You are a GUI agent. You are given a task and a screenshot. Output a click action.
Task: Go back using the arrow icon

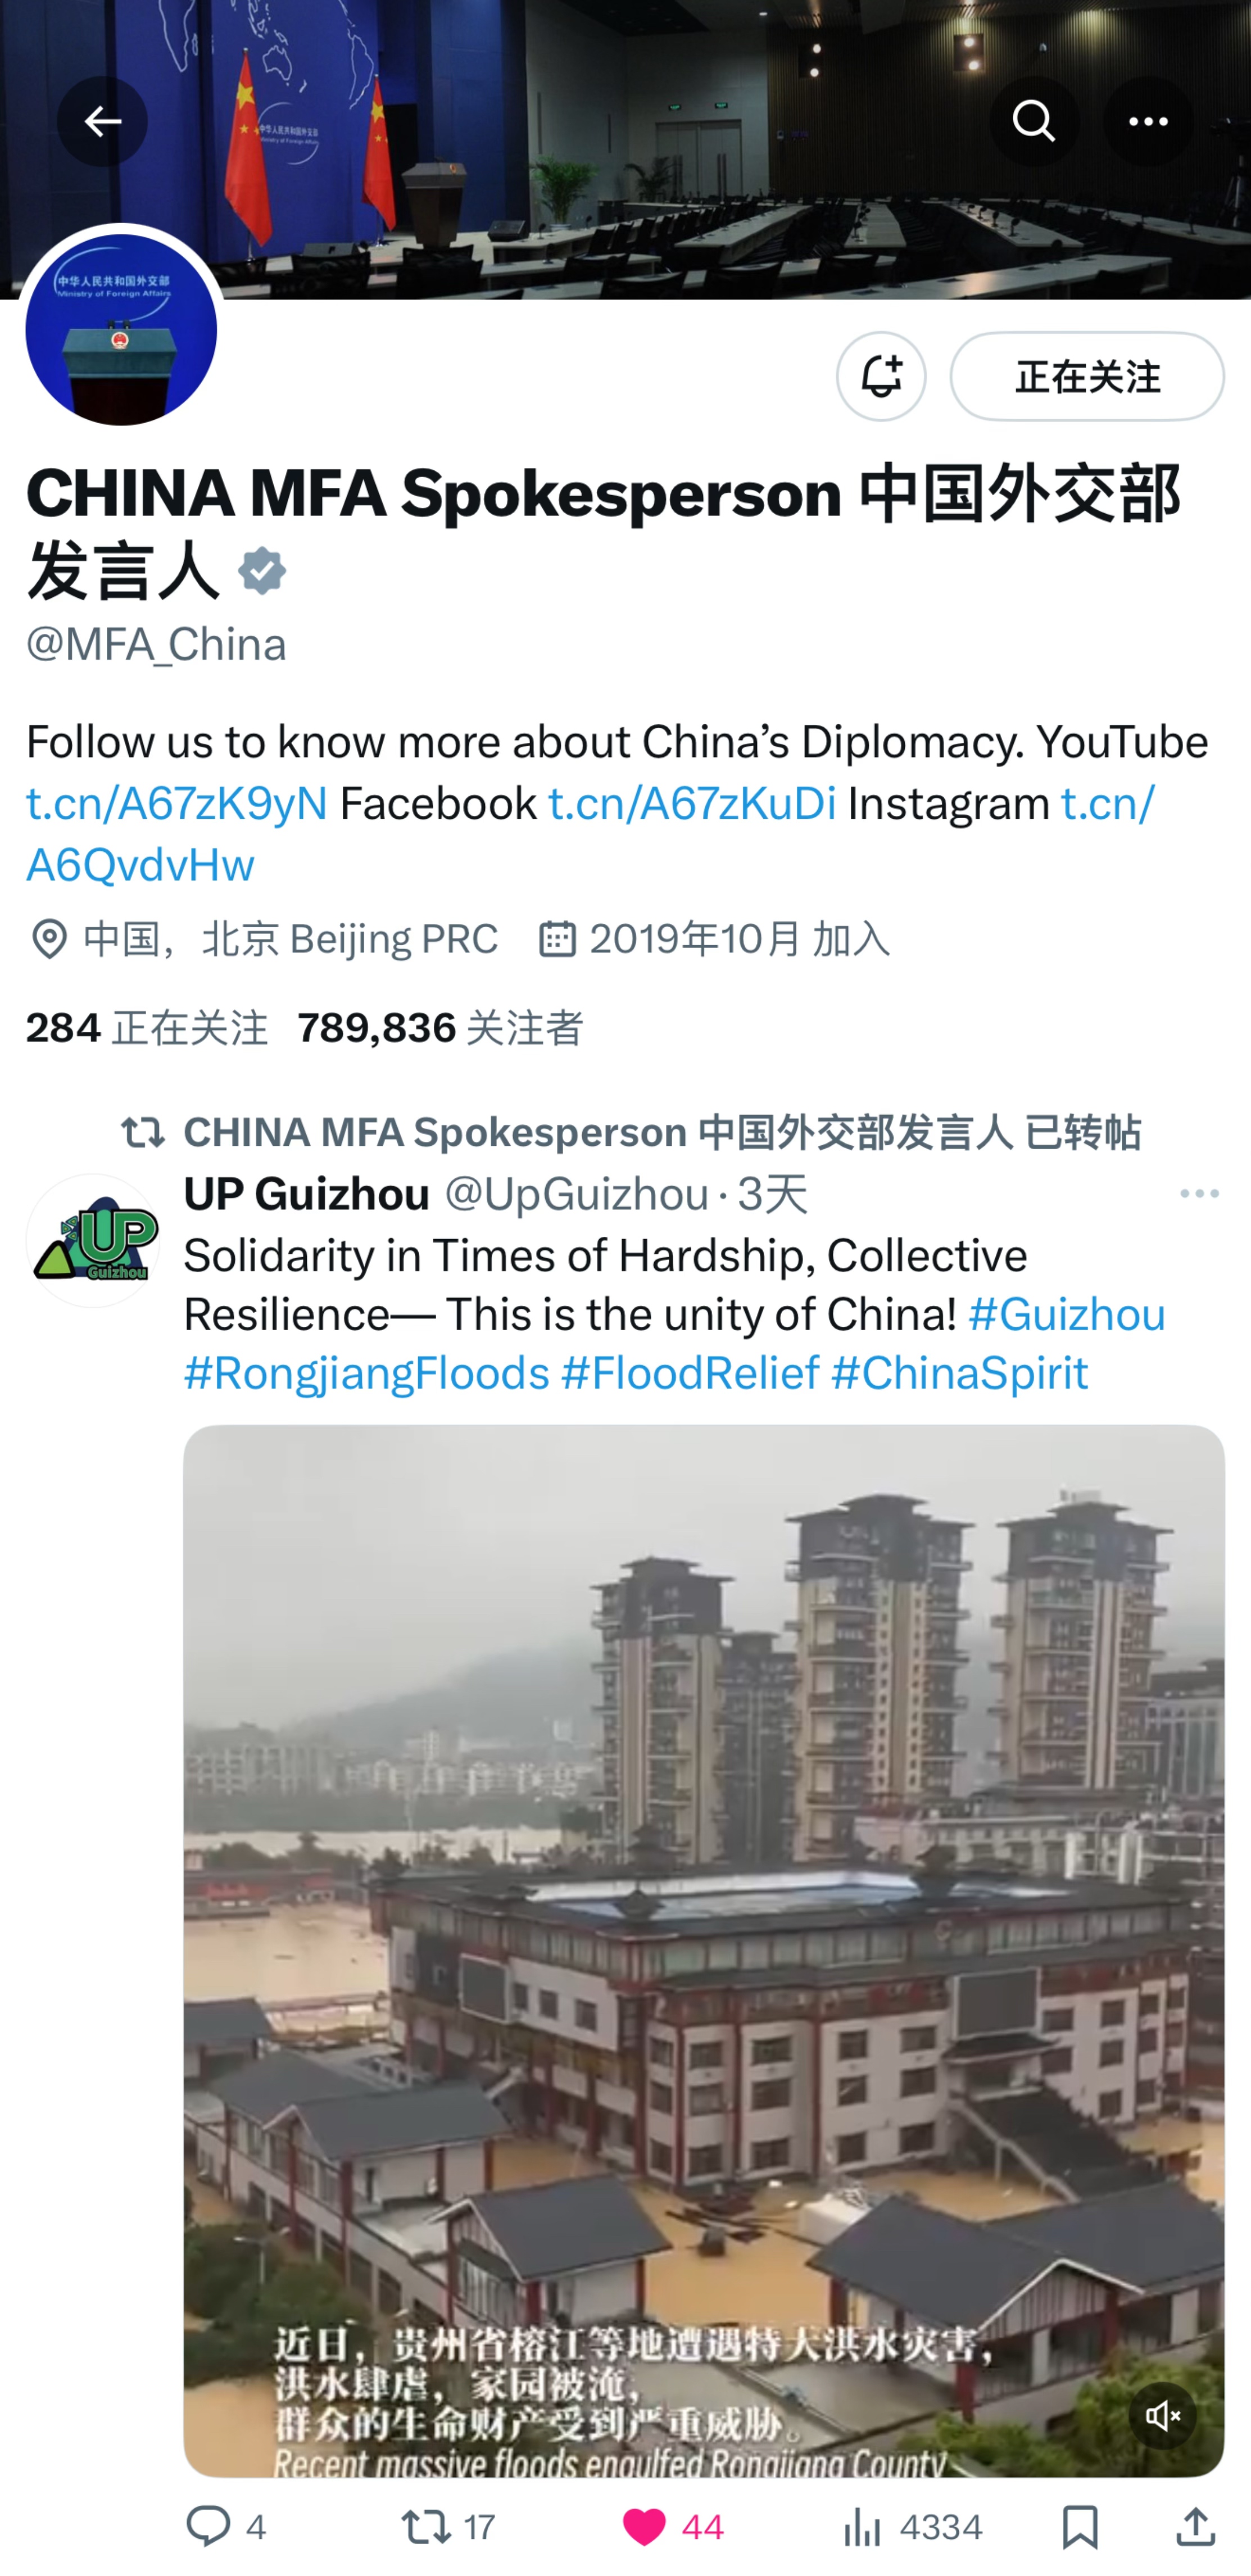102,121
